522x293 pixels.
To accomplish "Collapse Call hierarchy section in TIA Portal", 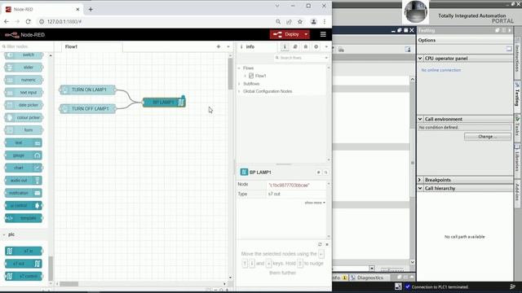I will click(x=420, y=188).
